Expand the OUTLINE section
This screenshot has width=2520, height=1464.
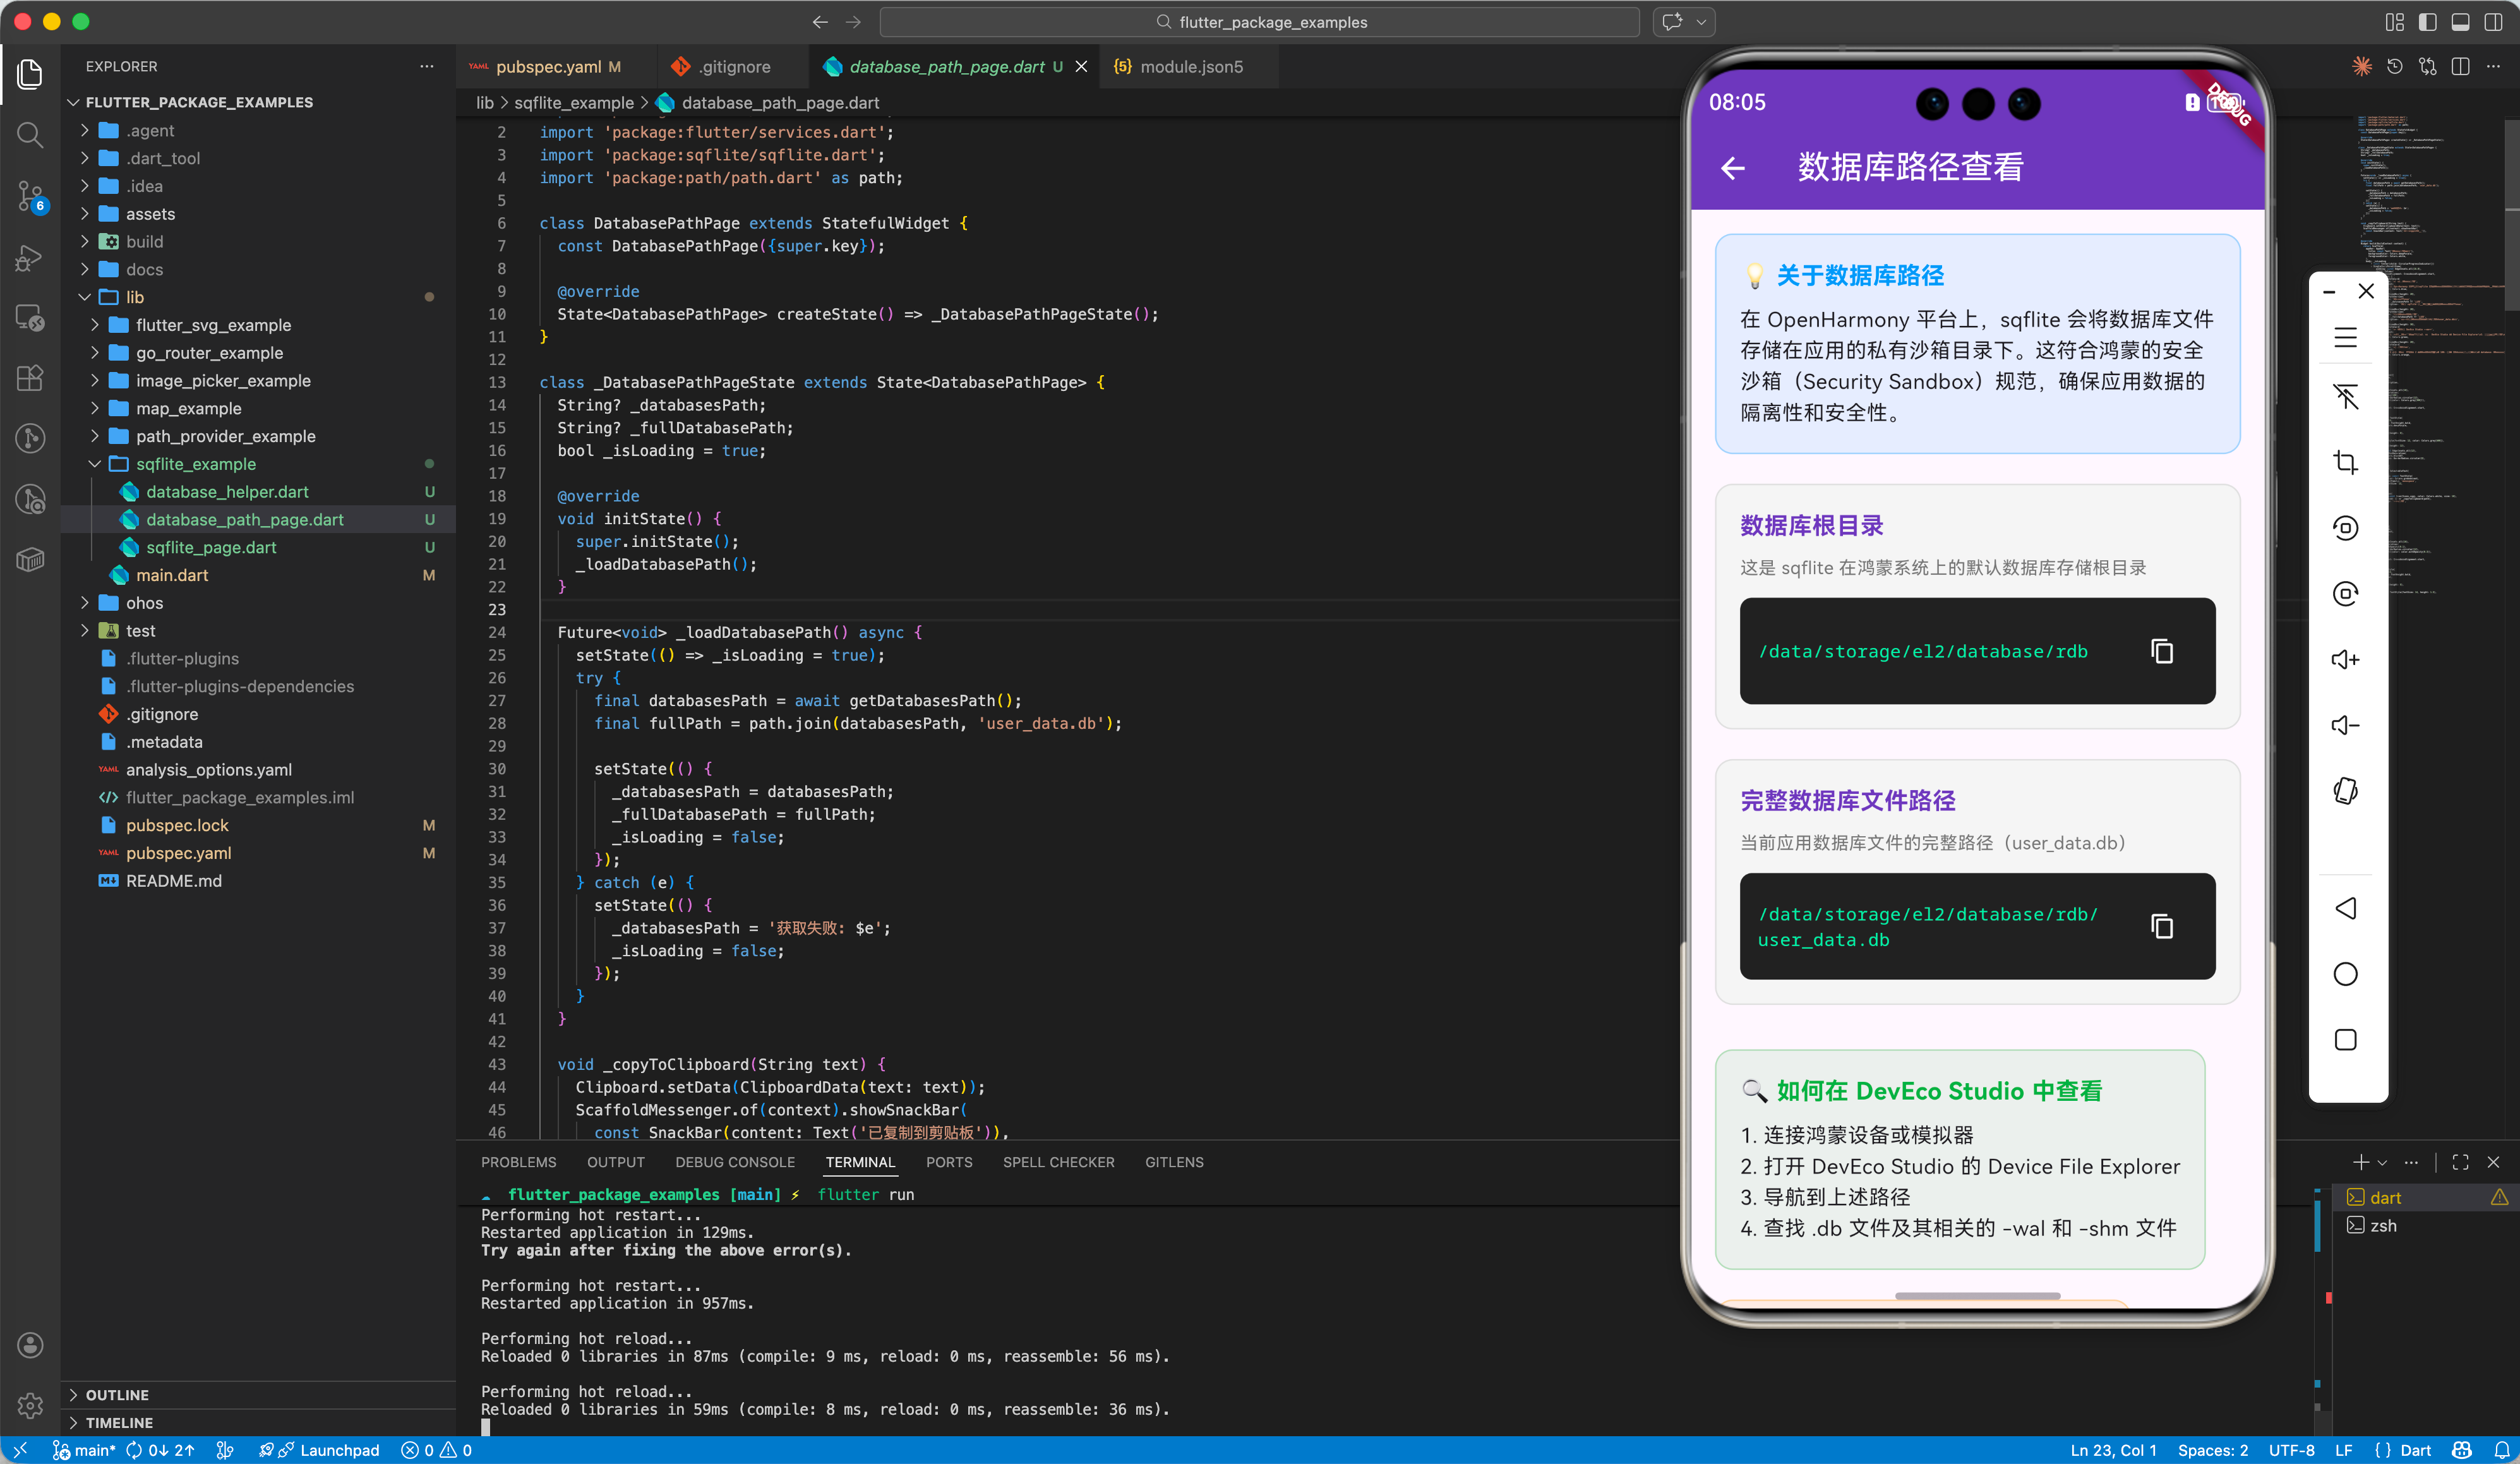click(117, 1394)
